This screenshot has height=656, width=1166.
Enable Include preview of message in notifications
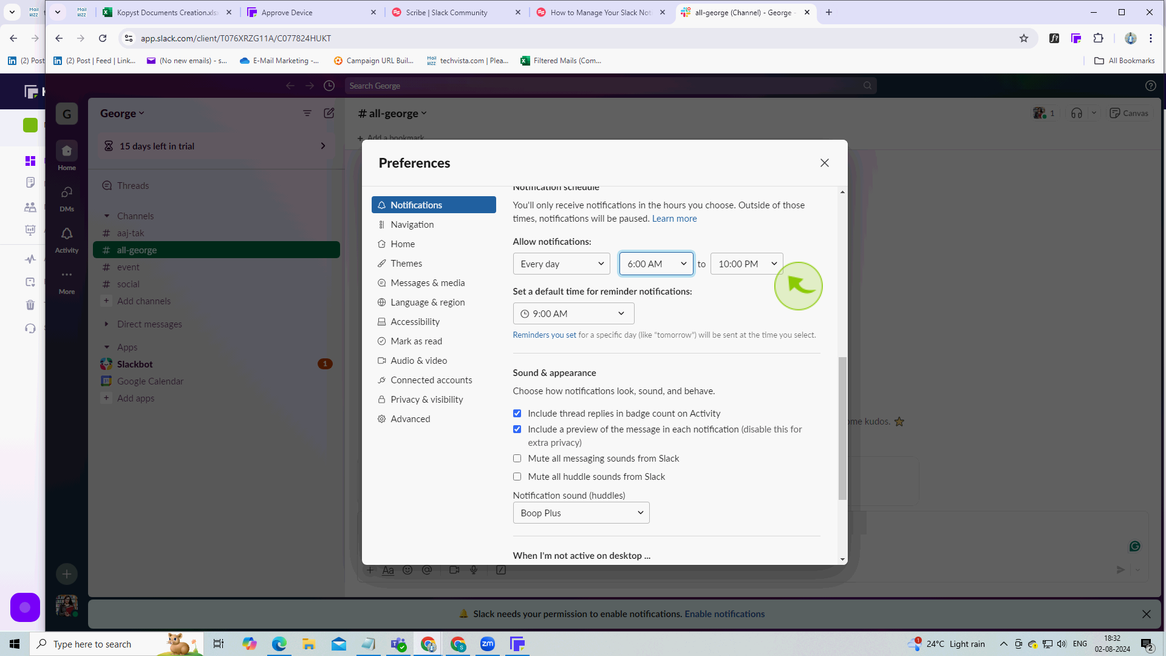point(518,428)
